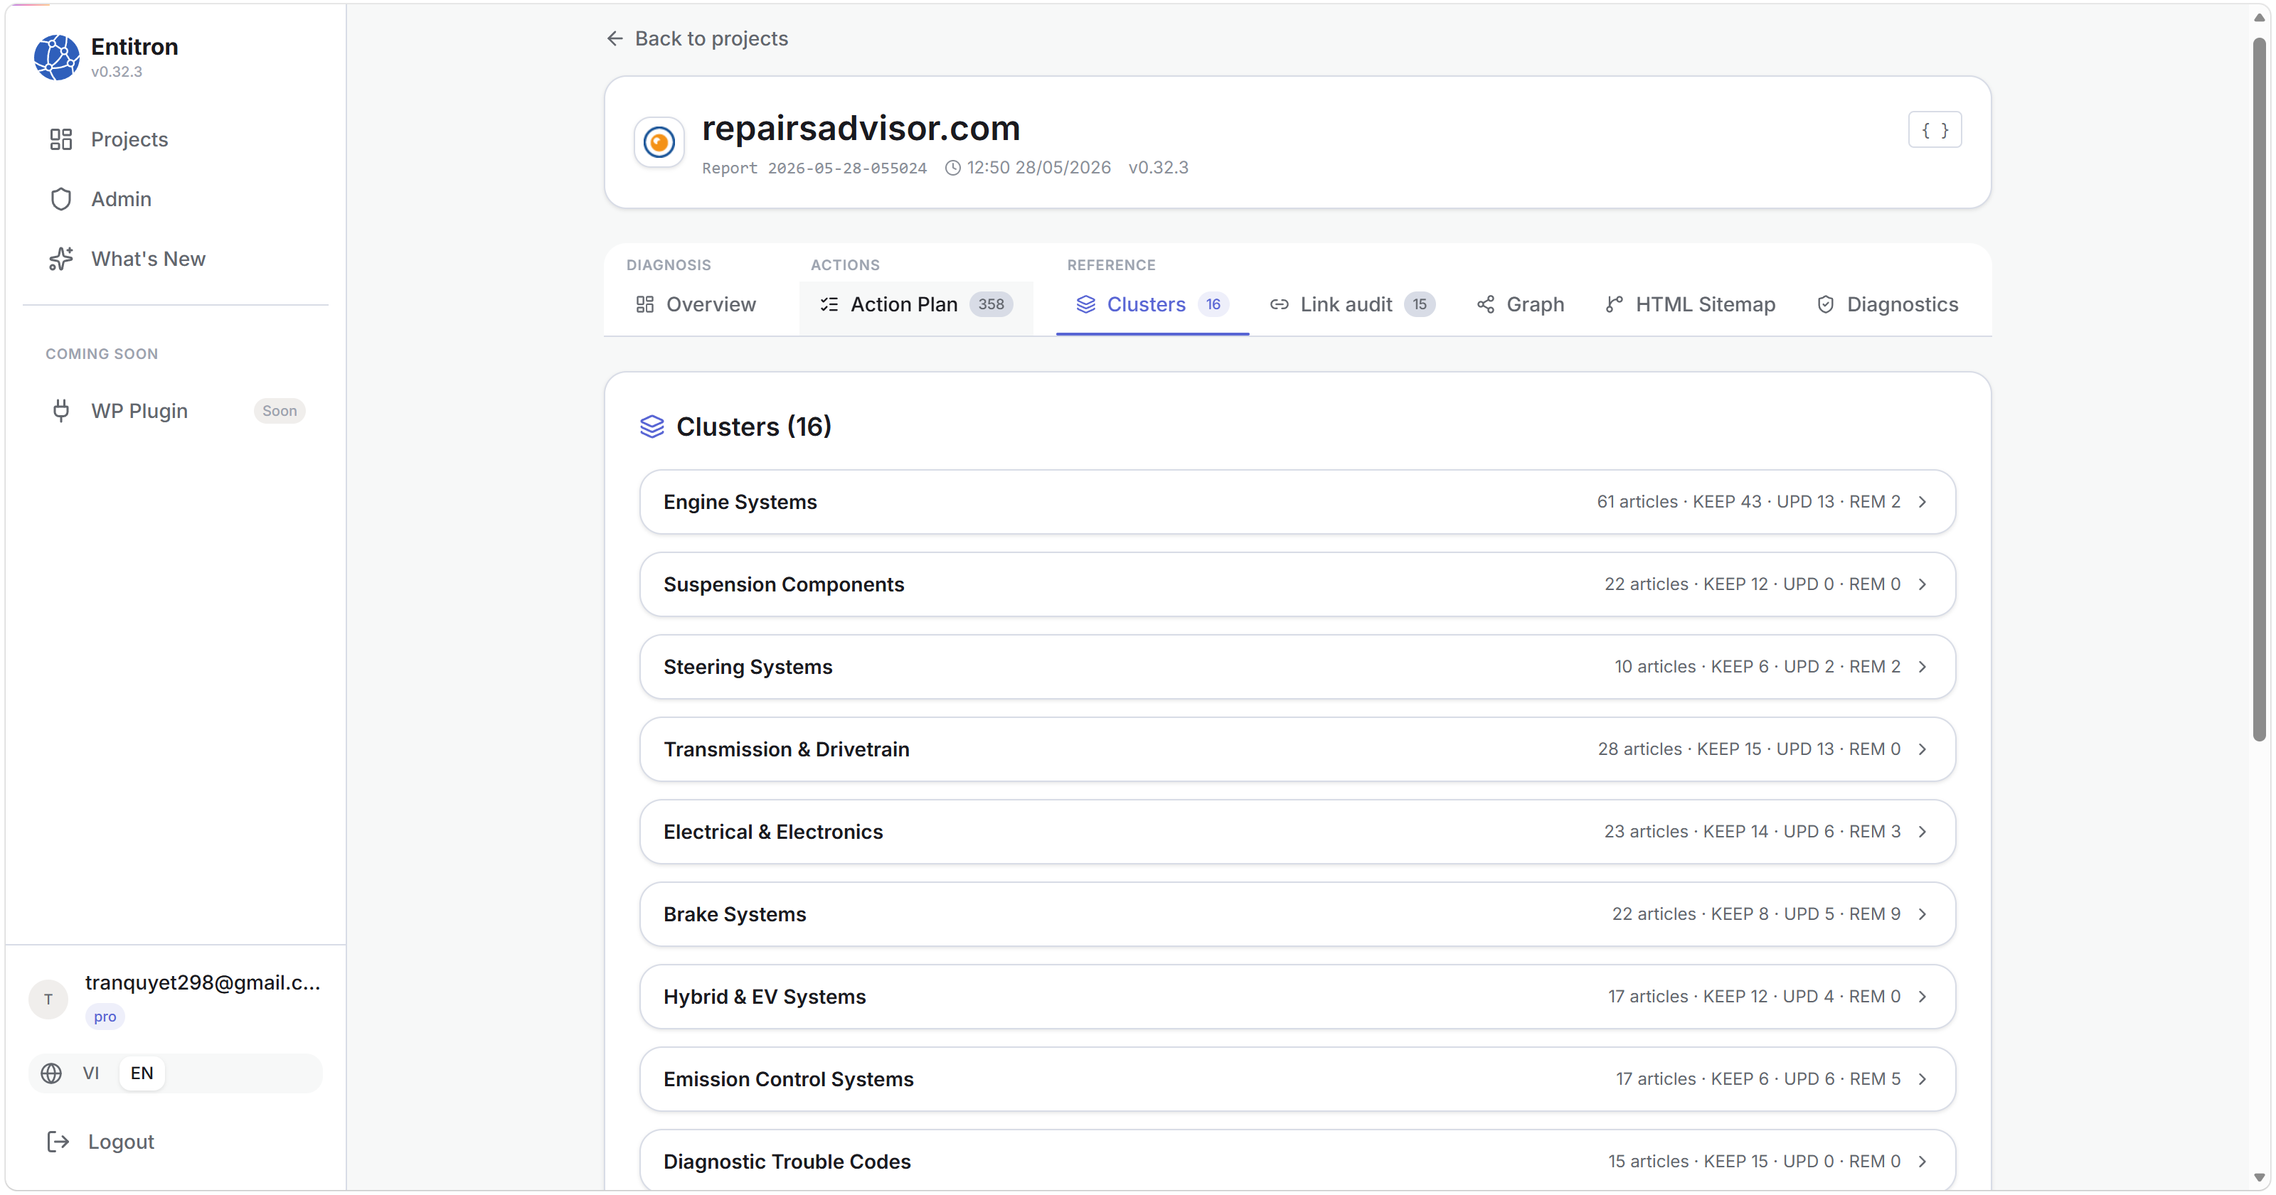The height and width of the screenshot is (1195, 2276).
Task: Click '61 articles · KEEP 43 · UPD 13 · REM 2'
Action: 1748,502
